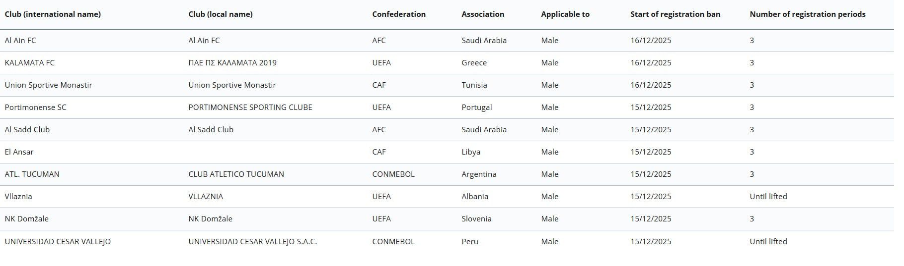904x266 pixels.
Task: Select the ATL. TUCUMAN row
Action: pos(32,174)
